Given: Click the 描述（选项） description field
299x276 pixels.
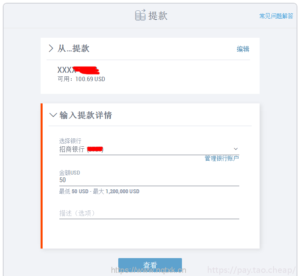Looking at the screenshot, I should (x=149, y=213).
